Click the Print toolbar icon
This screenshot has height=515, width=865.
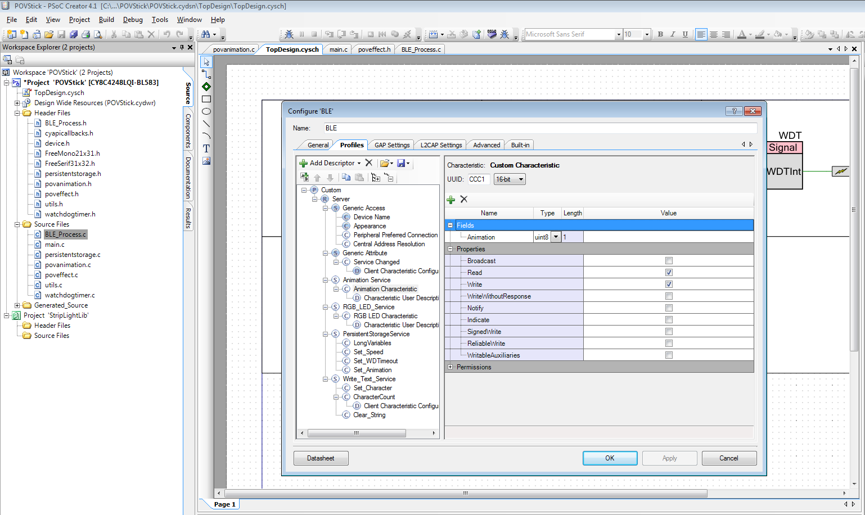85,34
